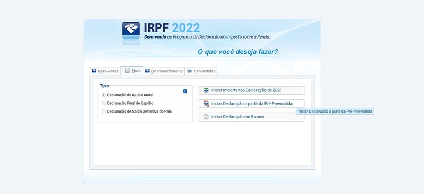
Task: Switch to the Boas-vindas tab
Action: (x=105, y=71)
